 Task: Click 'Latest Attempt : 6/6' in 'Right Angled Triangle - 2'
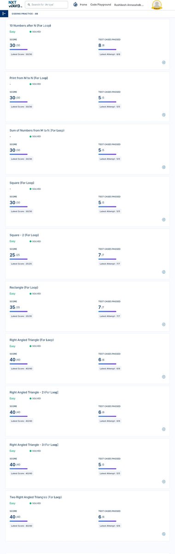click(110, 421)
